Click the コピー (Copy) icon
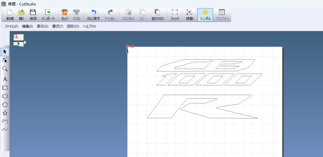Viewport: 323px width, 157px height. tap(142, 15)
